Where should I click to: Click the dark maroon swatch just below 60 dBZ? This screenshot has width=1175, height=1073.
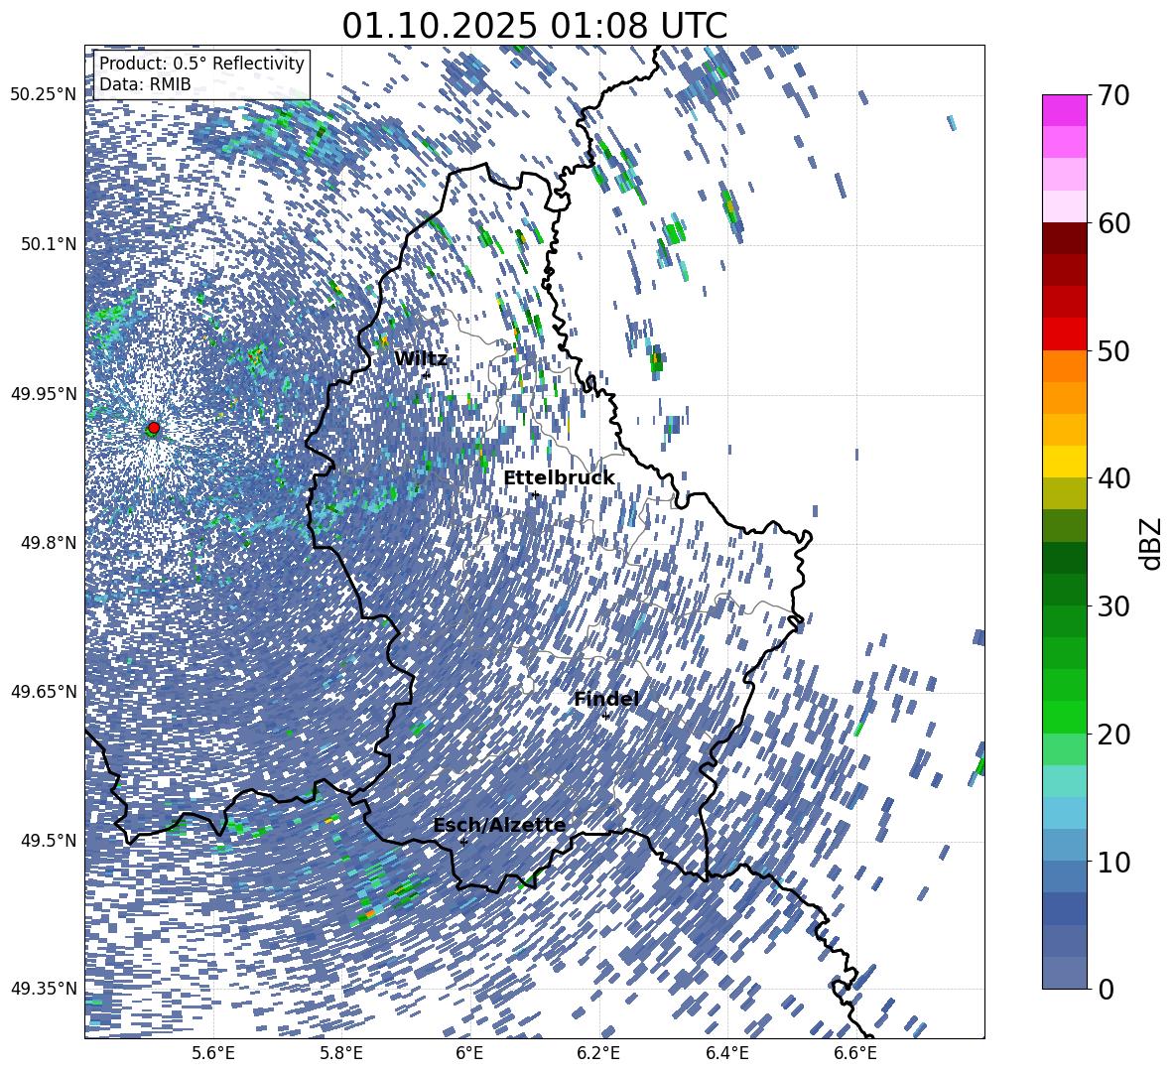[1064, 238]
